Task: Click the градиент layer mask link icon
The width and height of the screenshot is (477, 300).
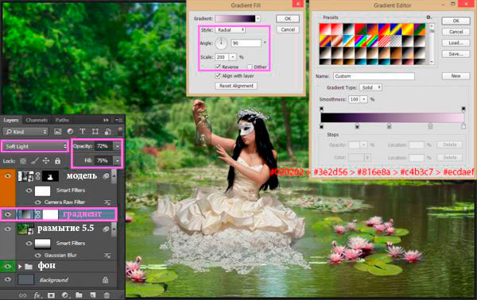Action: tap(37, 214)
